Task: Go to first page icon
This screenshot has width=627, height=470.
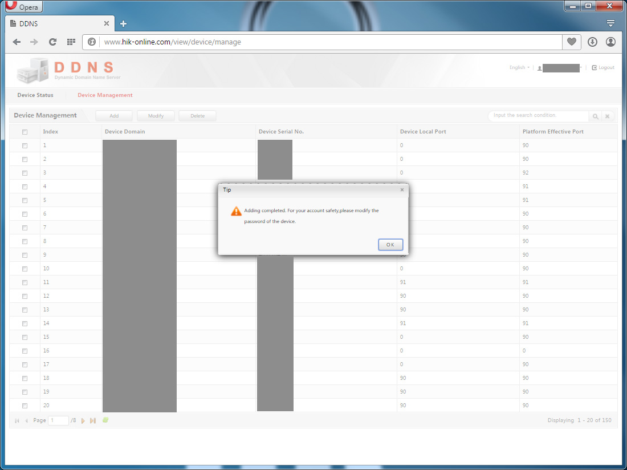Action: tap(17, 421)
